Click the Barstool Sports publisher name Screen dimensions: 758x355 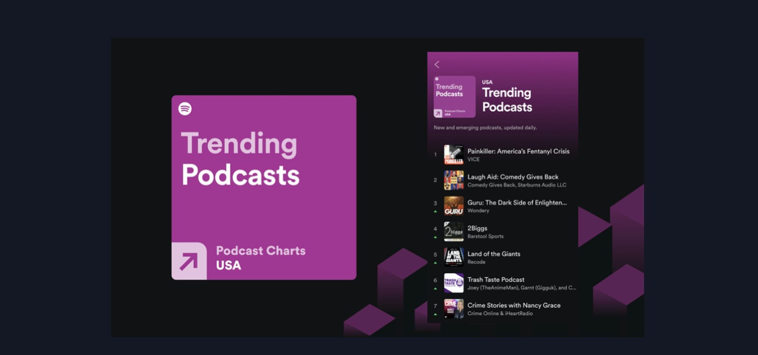[486, 236]
